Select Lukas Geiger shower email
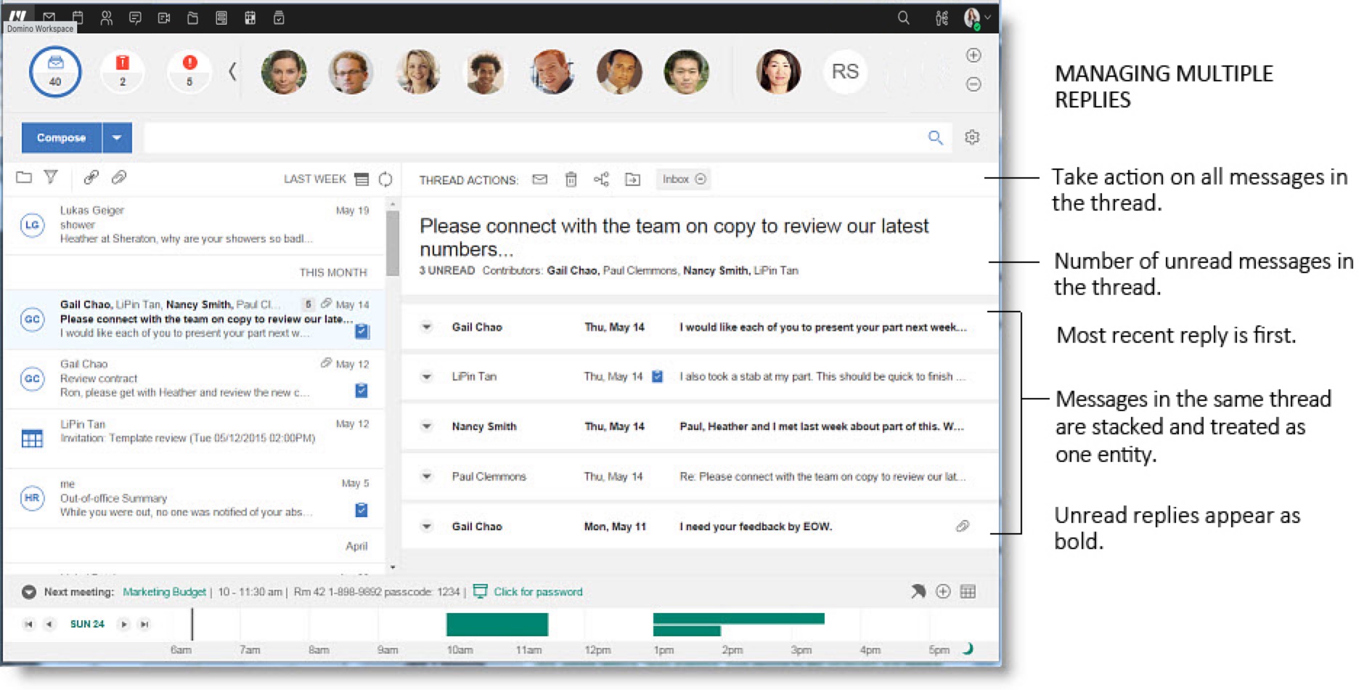Screen dimensions: 1372x690 pos(195,225)
